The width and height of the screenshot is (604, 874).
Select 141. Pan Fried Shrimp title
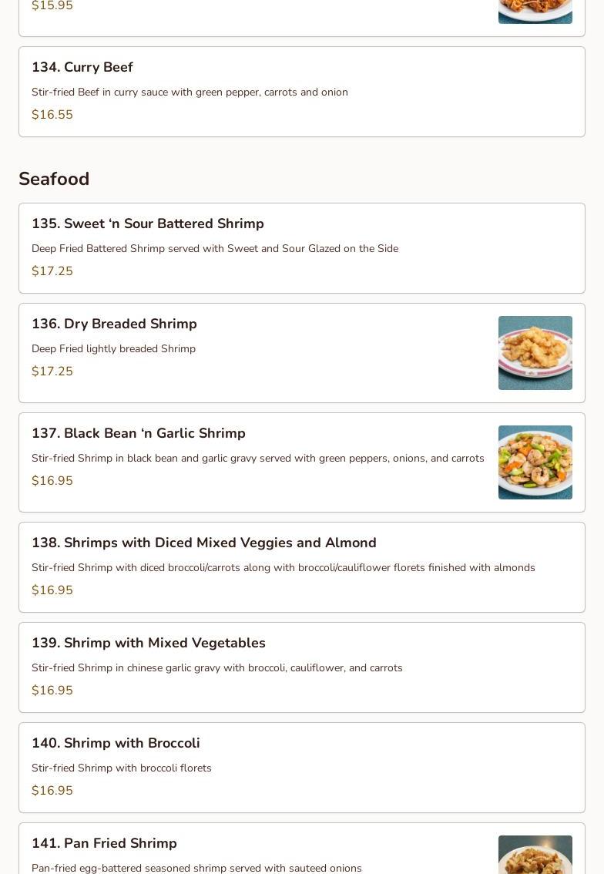tap(104, 843)
